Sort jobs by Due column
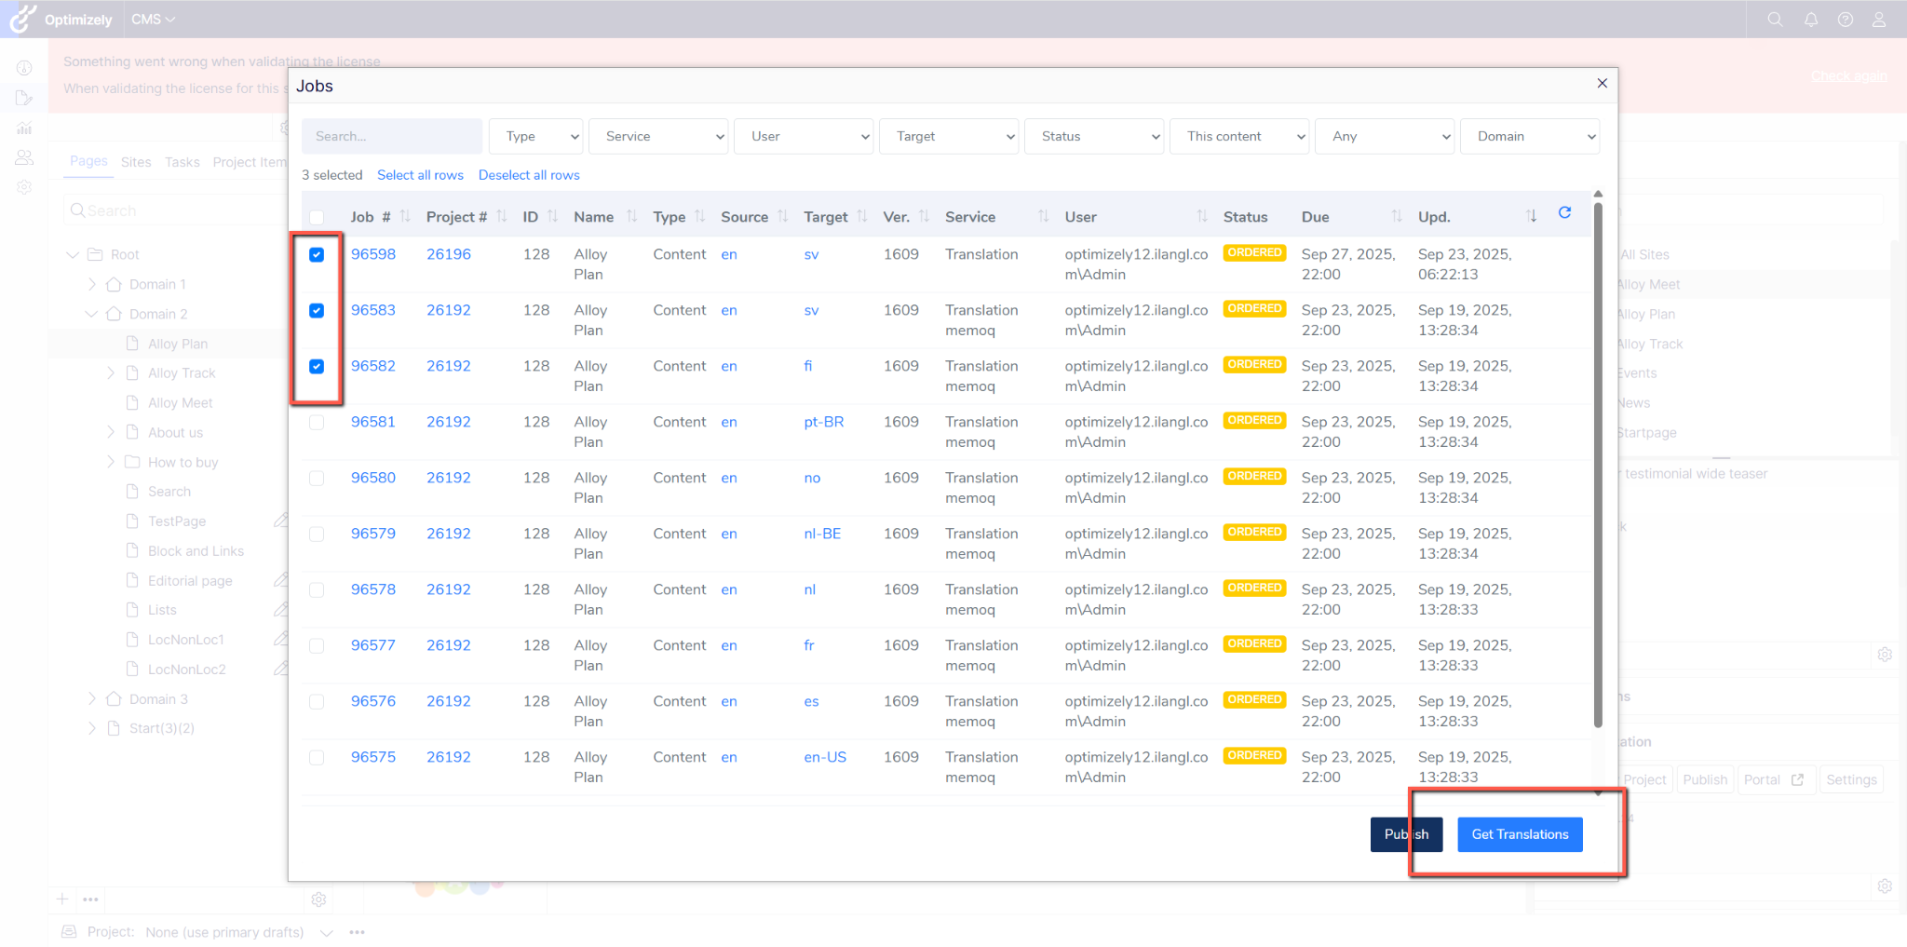1907x947 pixels. [1397, 217]
